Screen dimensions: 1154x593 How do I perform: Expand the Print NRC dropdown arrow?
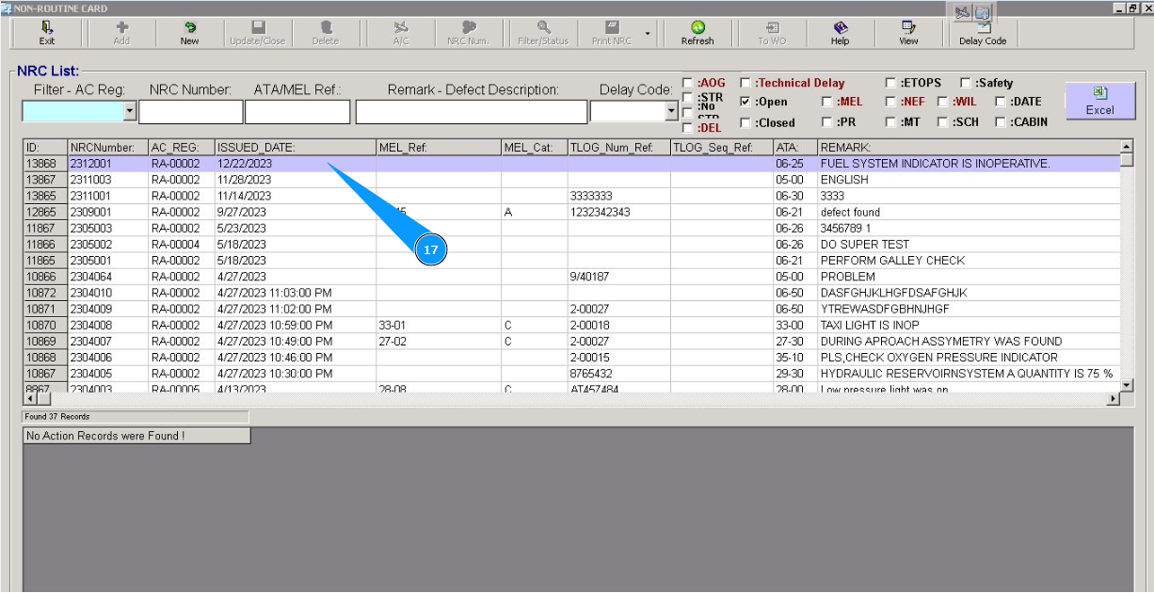click(x=648, y=36)
